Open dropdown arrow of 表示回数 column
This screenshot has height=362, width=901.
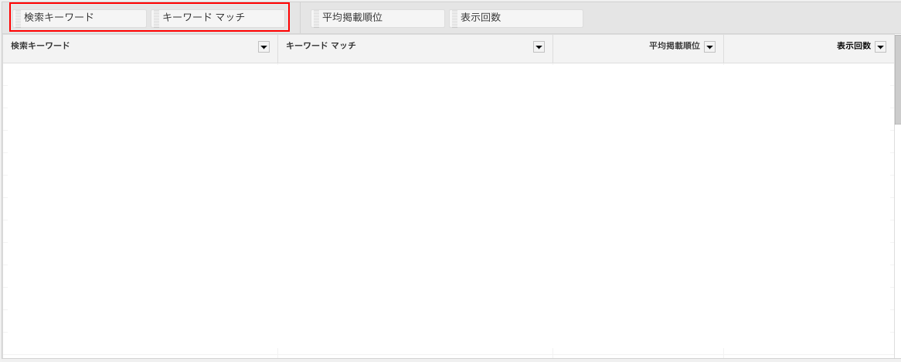coord(880,47)
